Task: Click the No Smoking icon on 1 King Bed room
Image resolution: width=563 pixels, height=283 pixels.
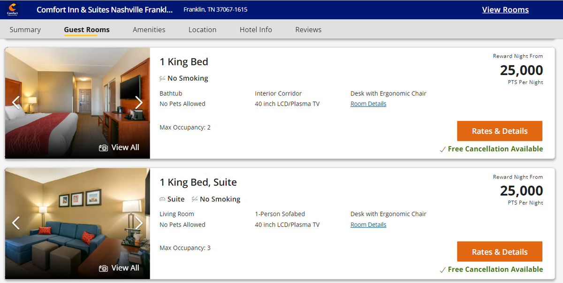Action: [x=163, y=78]
